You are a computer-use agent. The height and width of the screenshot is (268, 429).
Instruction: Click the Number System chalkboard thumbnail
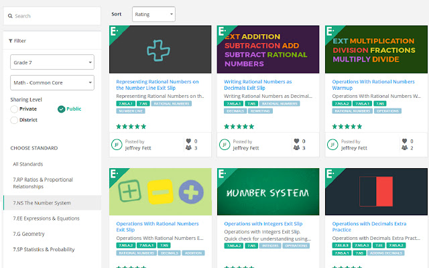[x=268, y=192]
